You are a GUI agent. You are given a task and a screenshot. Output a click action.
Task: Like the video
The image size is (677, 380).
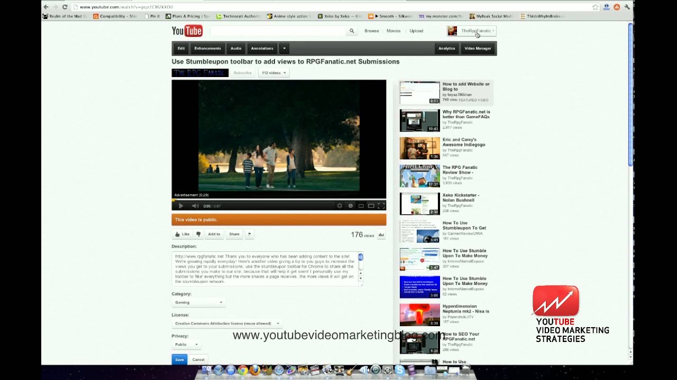[x=182, y=234]
